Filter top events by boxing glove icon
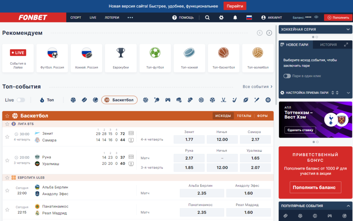The height and width of the screenshot is (221, 353). click(x=190, y=100)
